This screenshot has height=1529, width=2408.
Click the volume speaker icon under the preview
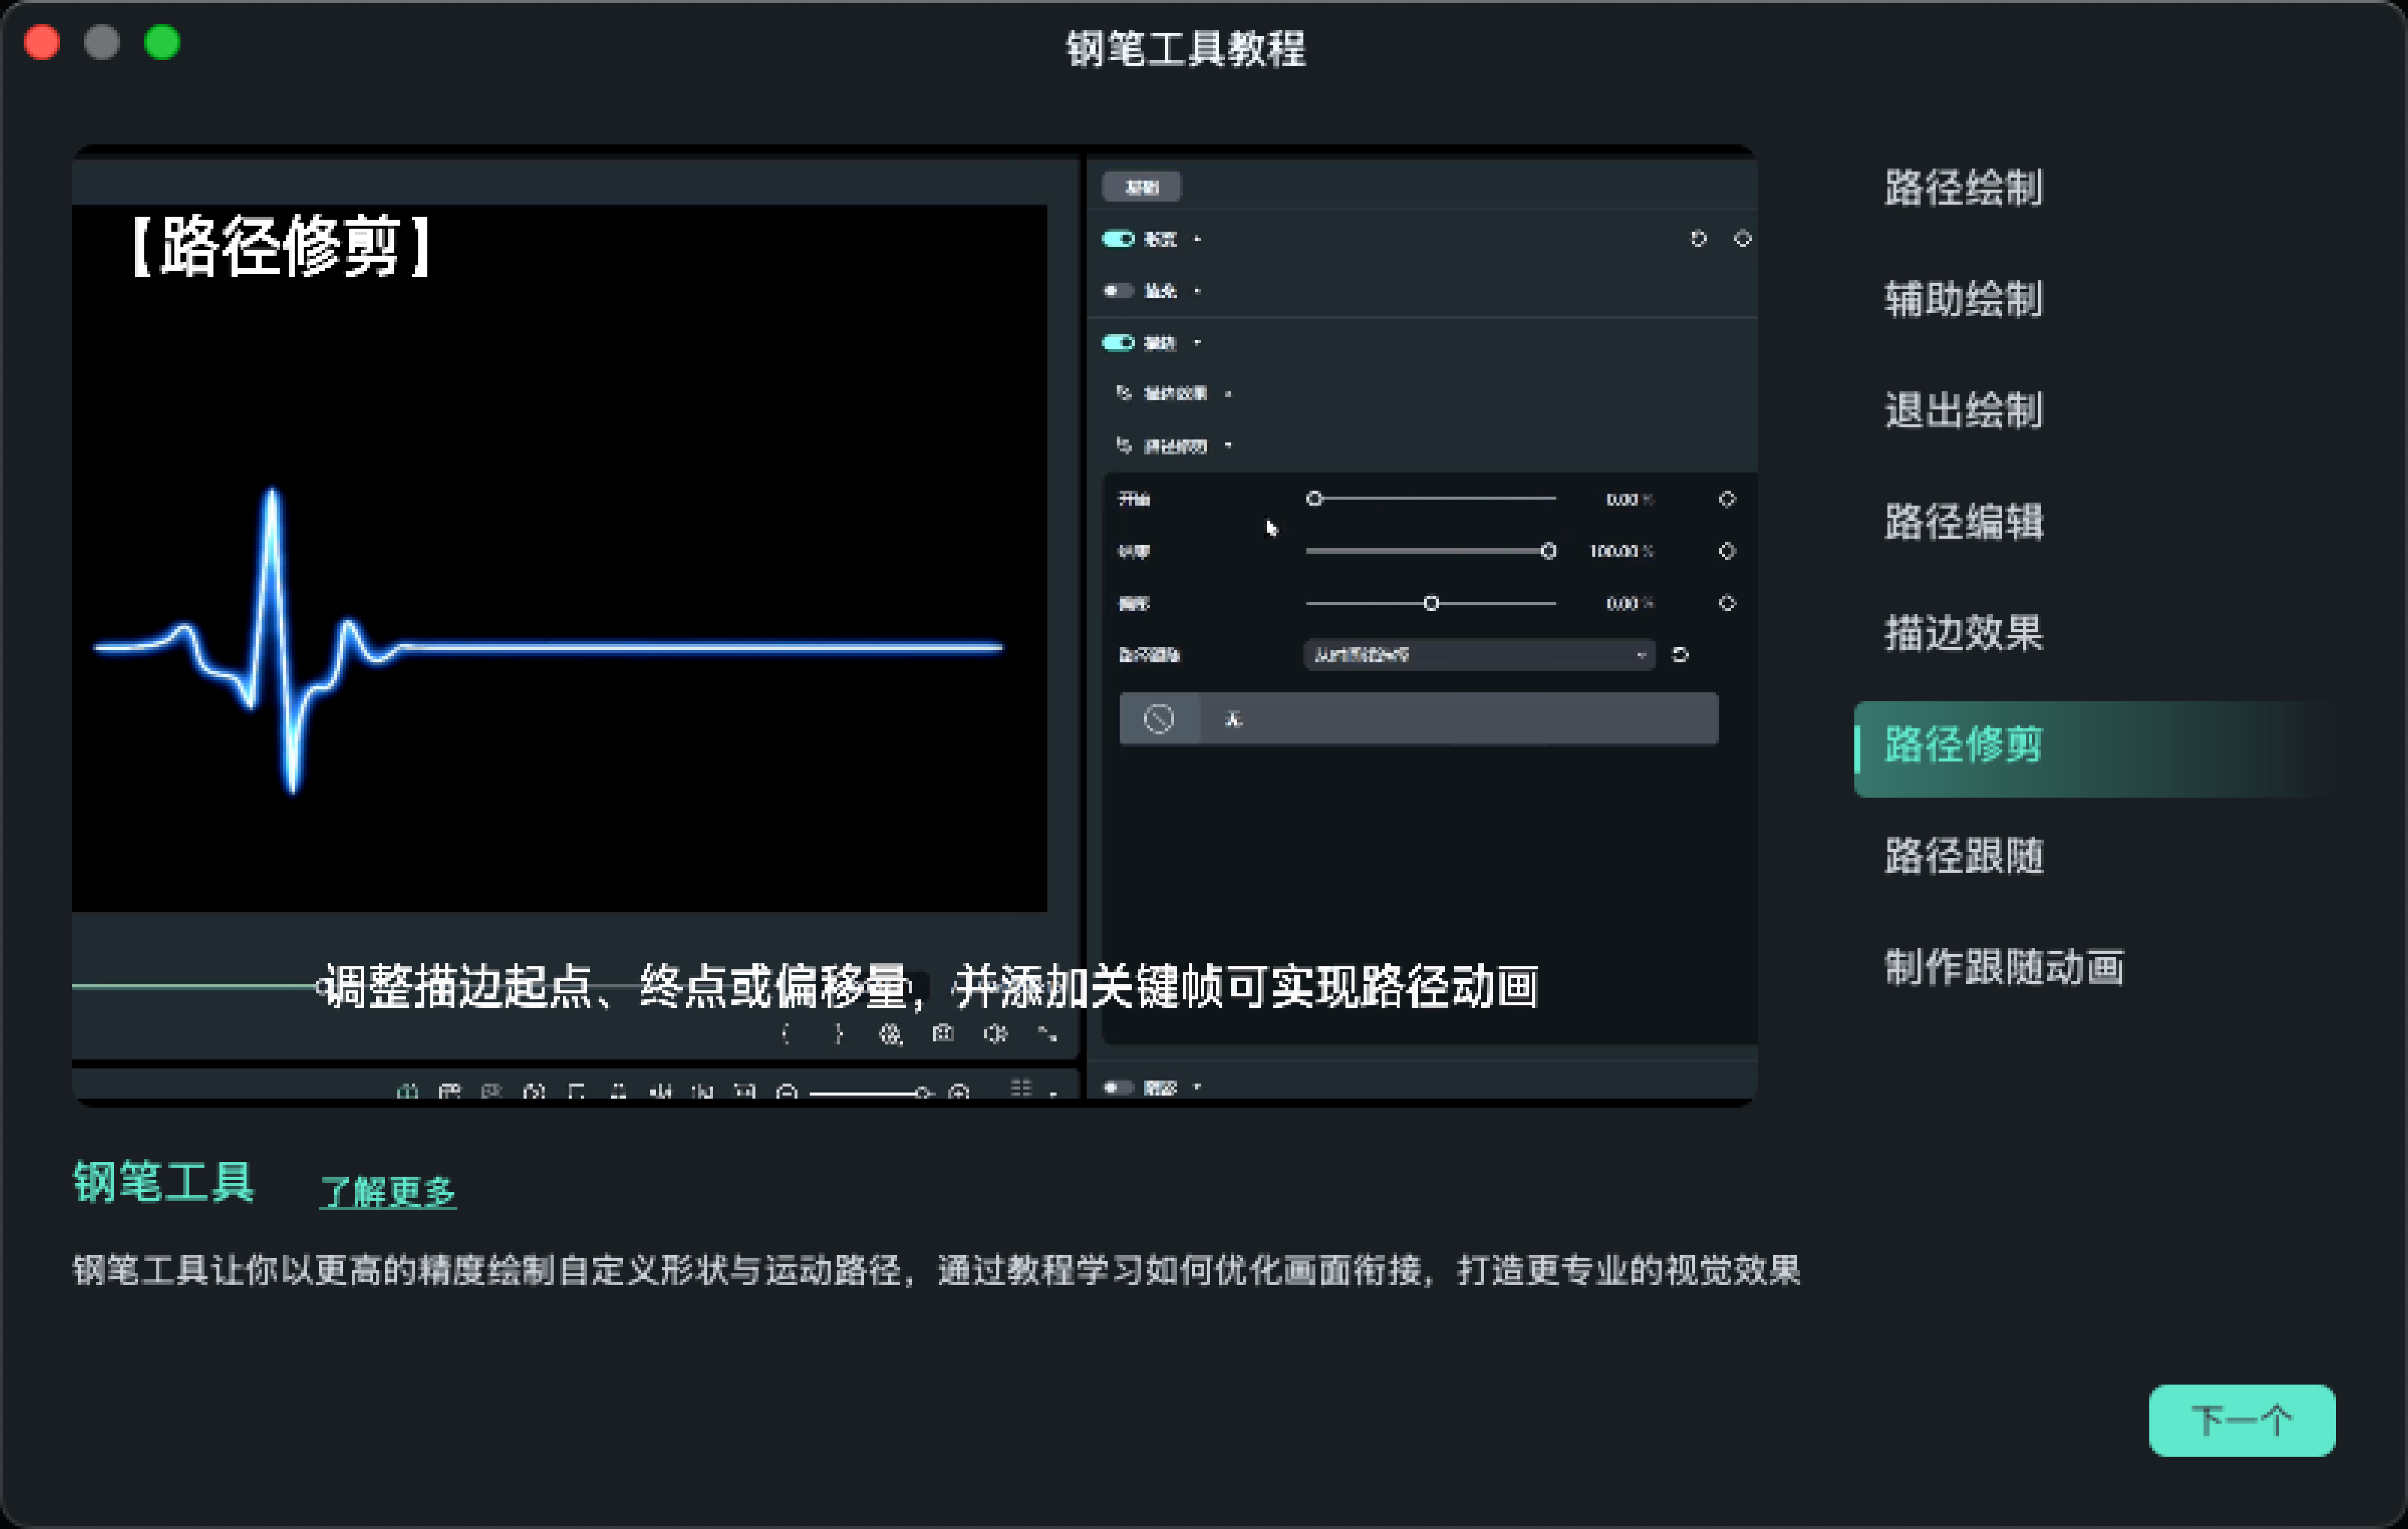click(995, 1034)
